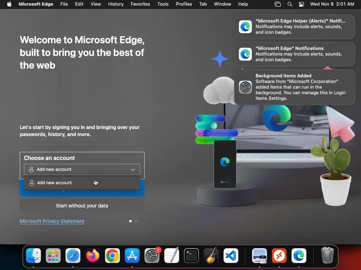Launch Google Chrome from the Dock
Image resolution: width=361 pixels, height=270 pixels.
112,256
